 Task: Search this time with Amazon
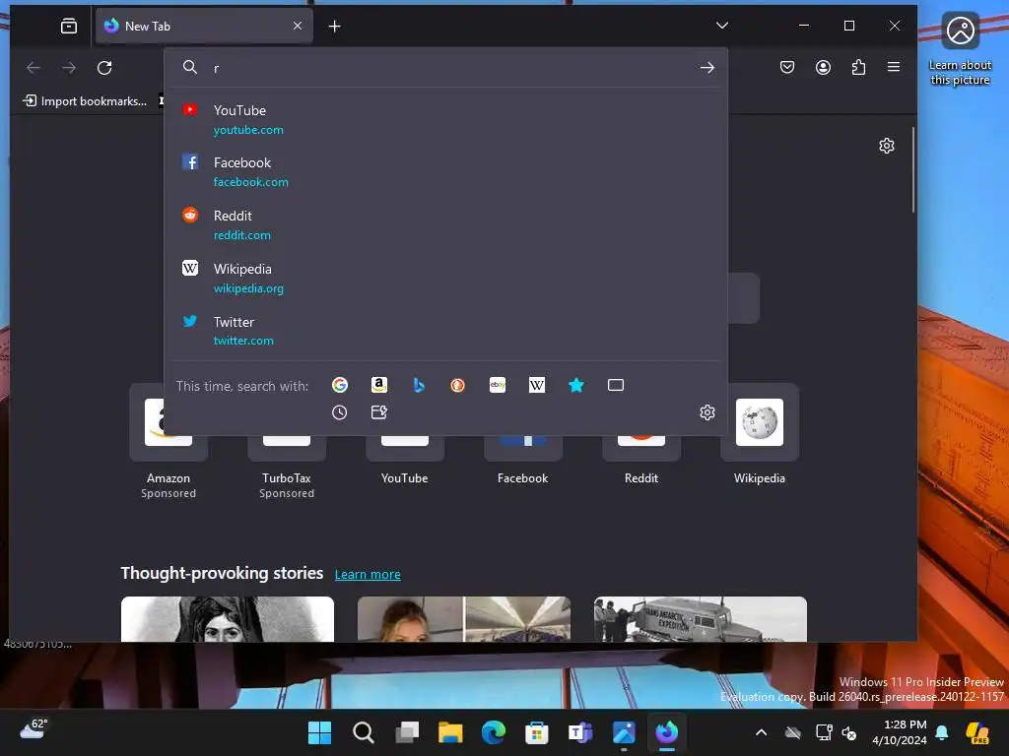(x=379, y=385)
